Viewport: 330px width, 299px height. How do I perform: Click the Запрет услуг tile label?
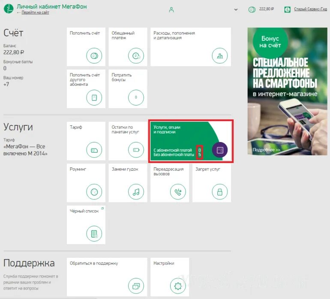(208, 169)
